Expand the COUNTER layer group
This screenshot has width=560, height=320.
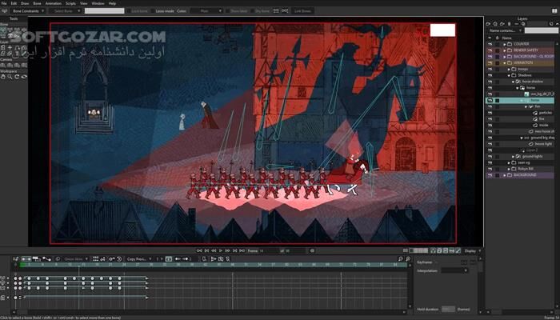505,44
